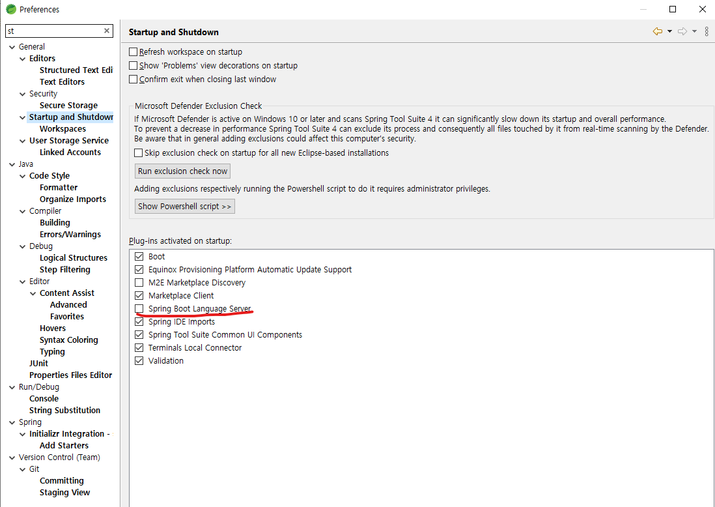Viewport: 715px width, 507px height.
Task: Toggle Spring Tool Suite Common UI Components
Action: (x=139, y=334)
